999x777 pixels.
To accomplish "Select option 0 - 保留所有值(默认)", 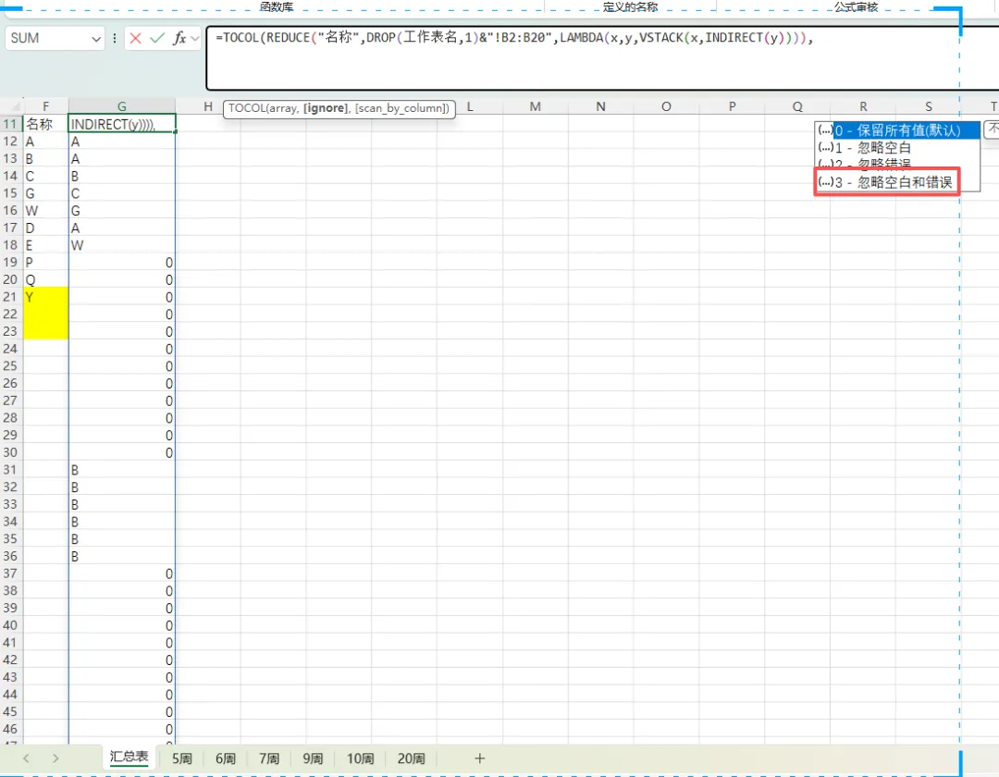I will point(897,130).
